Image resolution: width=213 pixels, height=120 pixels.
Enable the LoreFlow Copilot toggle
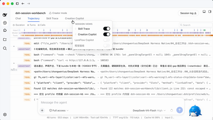(x=106, y=40)
